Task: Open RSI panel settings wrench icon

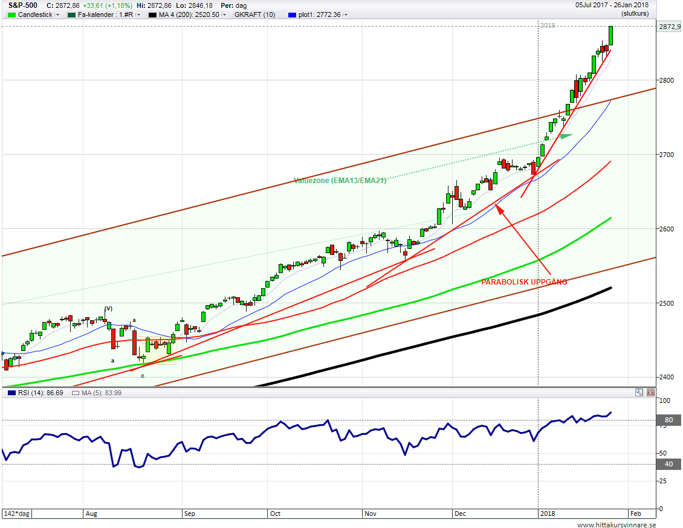Action: 638,393
